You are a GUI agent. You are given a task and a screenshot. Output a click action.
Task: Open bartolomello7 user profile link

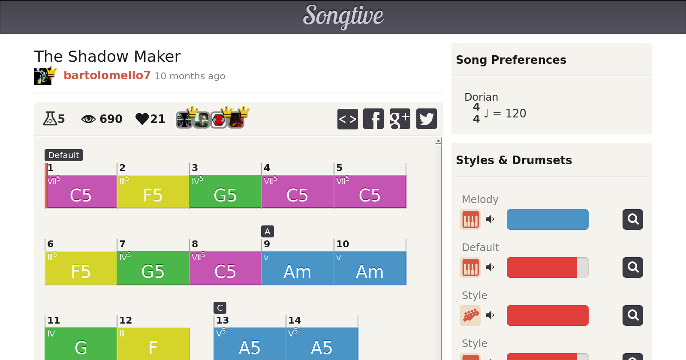click(107, 75)
